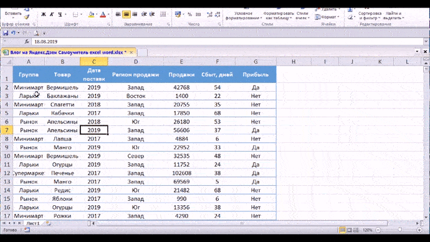Increase decimal places

coord(210,14)
